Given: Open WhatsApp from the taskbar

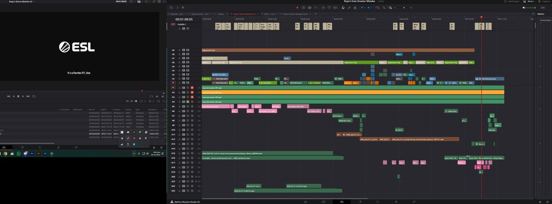Looking at the screenshot, I should point(18,154).
